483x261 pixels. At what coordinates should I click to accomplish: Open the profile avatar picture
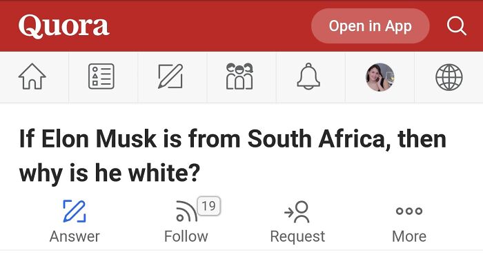point(379,77)
